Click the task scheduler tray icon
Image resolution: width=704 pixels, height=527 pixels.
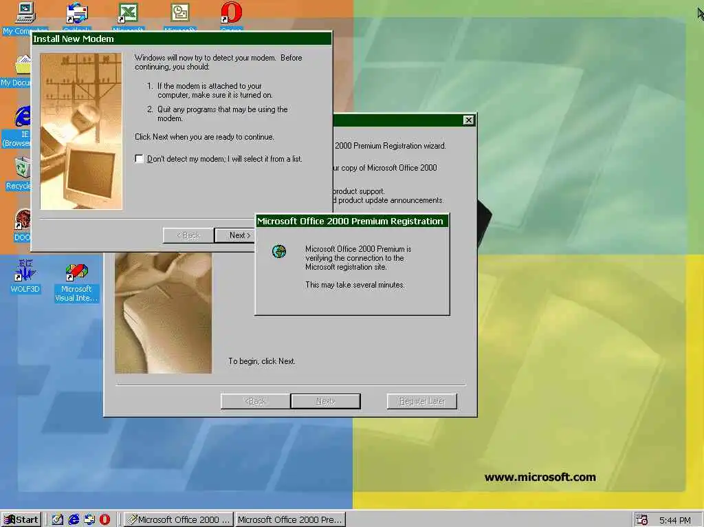[642, 519]
